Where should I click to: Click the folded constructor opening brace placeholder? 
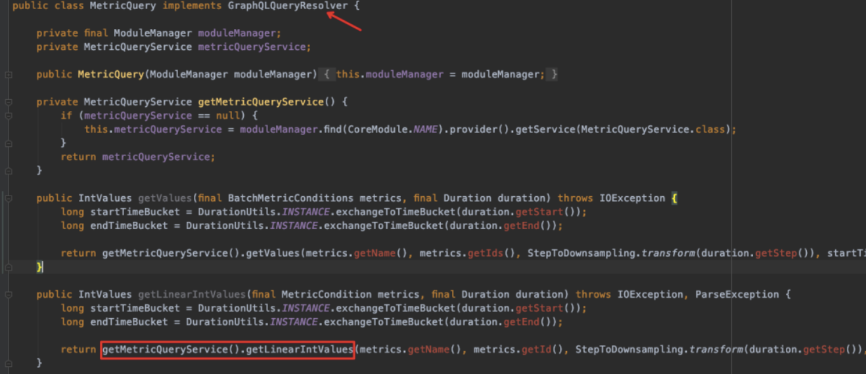point(327,75)
